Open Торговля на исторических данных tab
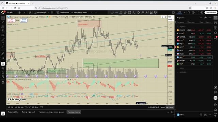 pyautogui.click(x=51, y=112)
